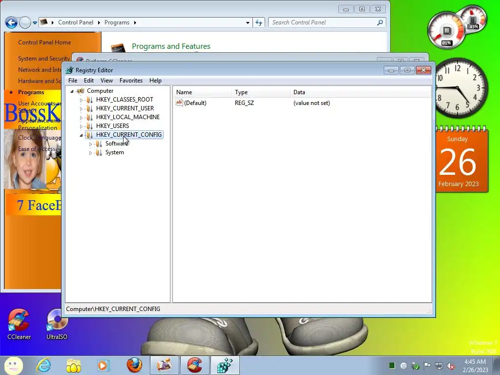Open Windows Media Player from the taskbar

point(104,365)
